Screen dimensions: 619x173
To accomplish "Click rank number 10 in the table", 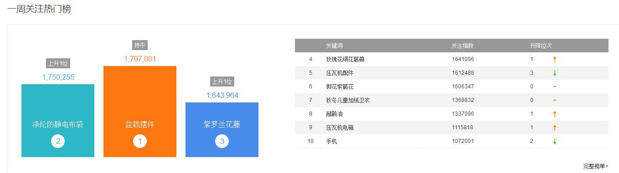I will (310, 141).
